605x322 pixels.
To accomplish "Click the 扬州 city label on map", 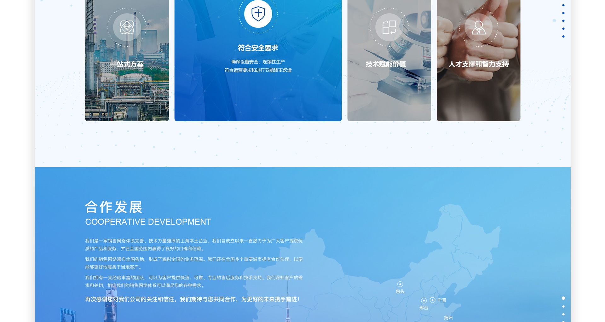I will (448, 318).
